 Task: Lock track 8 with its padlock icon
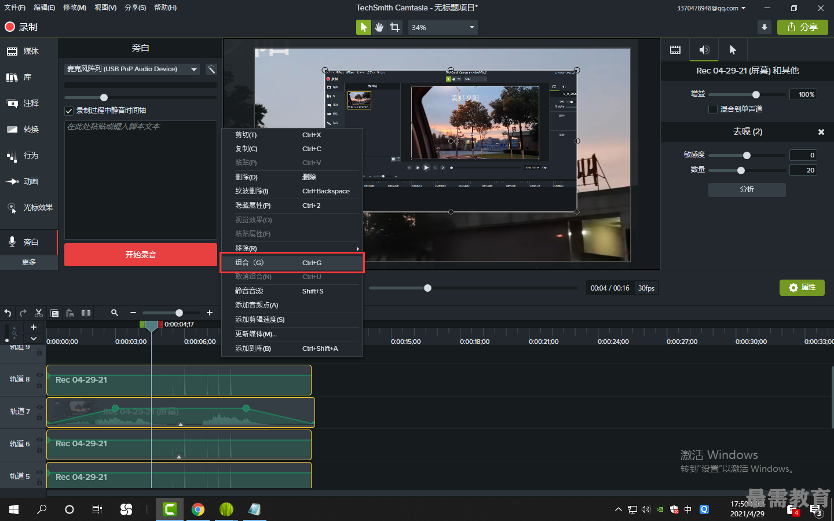click(x=39, y=384)
